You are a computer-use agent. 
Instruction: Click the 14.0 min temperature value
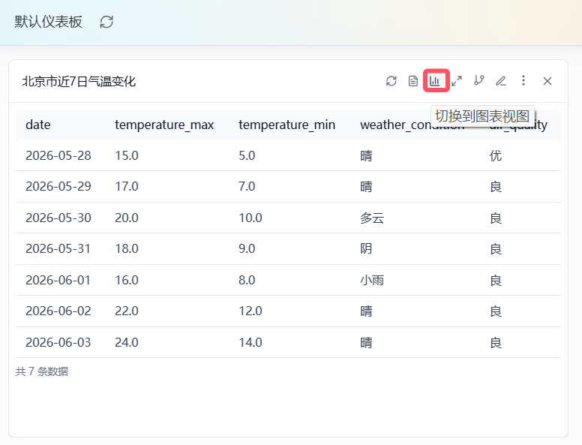pos(250,342)
